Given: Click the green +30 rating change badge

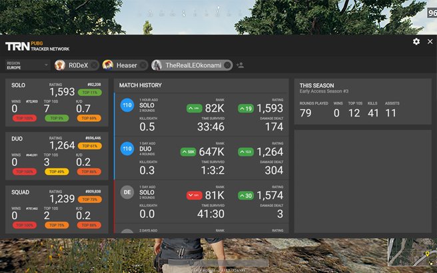Looking at the screenshot, I should (246, 195).
